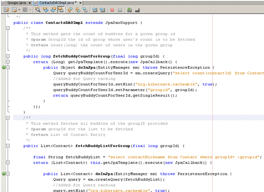
Task: Click the greyed Forward navigation icon
Action: [25, 10]
